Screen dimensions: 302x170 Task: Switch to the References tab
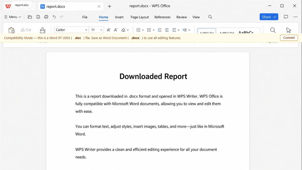tap(163, 17)
